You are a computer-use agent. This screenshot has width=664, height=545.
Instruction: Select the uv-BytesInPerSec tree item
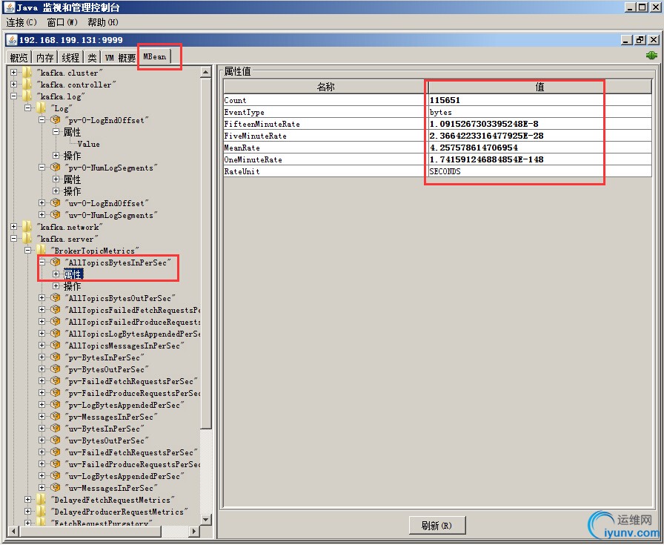click(x=104, y=429)
